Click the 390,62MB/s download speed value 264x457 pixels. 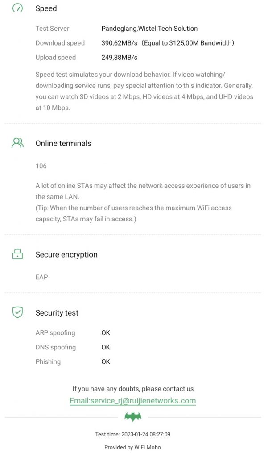click(119, 43)
